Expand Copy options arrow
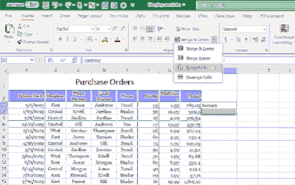The image size is (295, 185). tap(37, 34)
